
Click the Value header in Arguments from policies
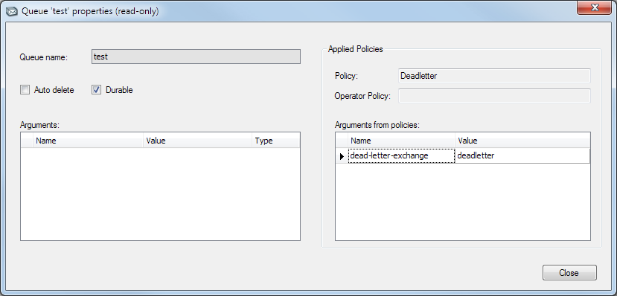click(522, 141)
